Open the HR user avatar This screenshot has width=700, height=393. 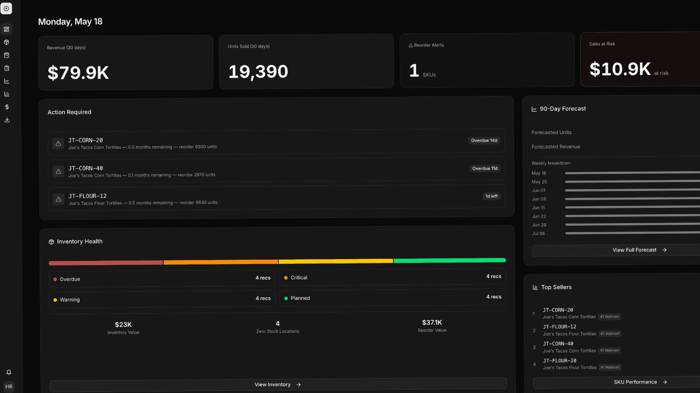[x=9, y=386]
